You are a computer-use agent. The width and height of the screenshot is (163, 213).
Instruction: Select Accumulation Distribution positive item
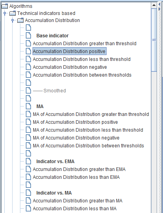(69, 51)
